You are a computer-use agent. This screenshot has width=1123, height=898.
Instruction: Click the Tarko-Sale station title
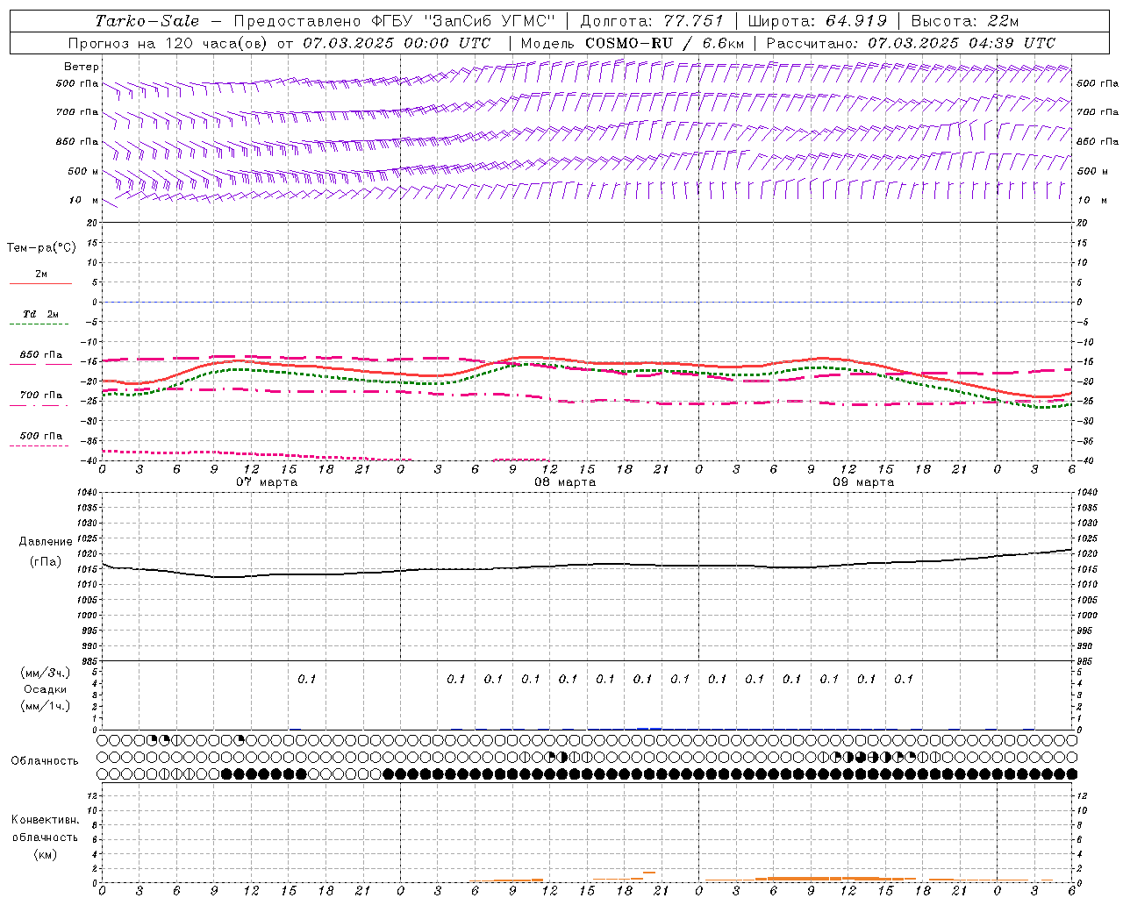(x=147, y=21)
